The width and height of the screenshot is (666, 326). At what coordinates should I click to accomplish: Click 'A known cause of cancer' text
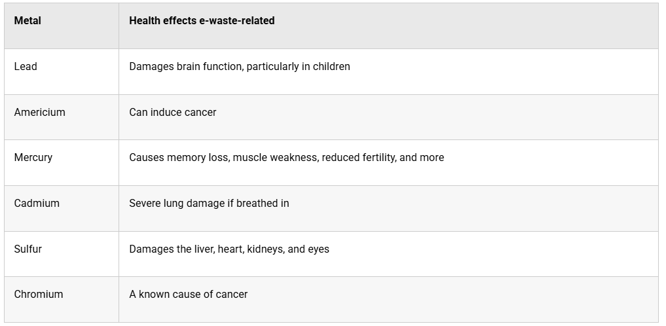click(188, 295)
